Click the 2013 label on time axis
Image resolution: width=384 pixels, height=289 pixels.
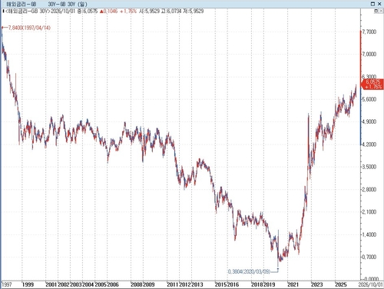coord(197,284)
